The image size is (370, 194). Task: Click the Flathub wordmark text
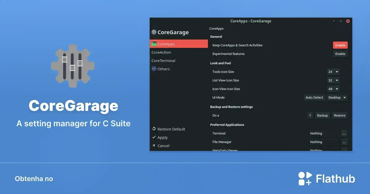pos(335,179)
